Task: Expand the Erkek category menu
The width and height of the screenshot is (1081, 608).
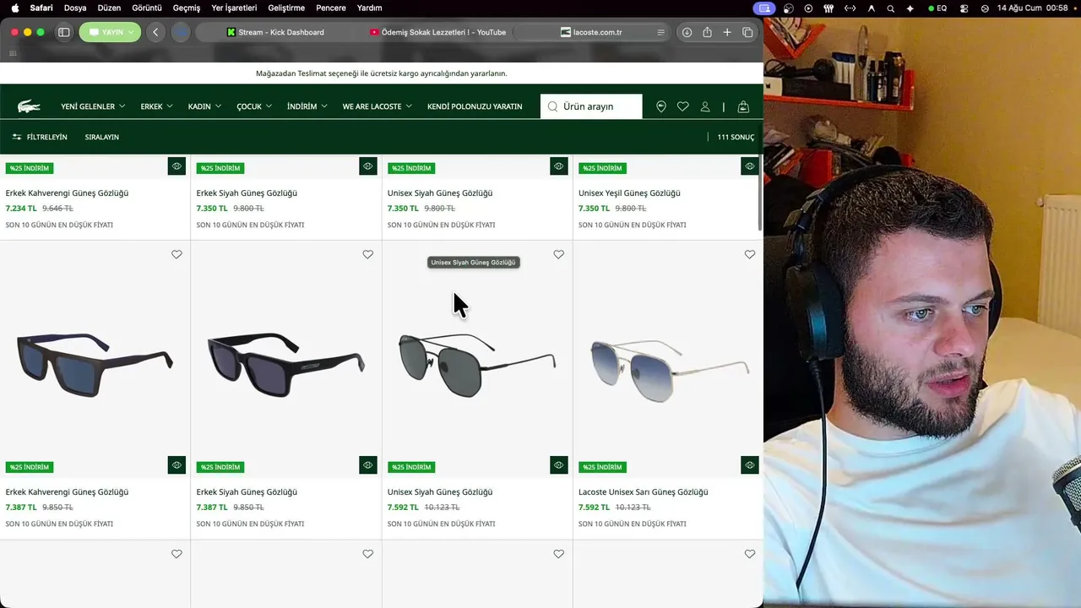Action: pyautogui.click(x=156, y=106)
